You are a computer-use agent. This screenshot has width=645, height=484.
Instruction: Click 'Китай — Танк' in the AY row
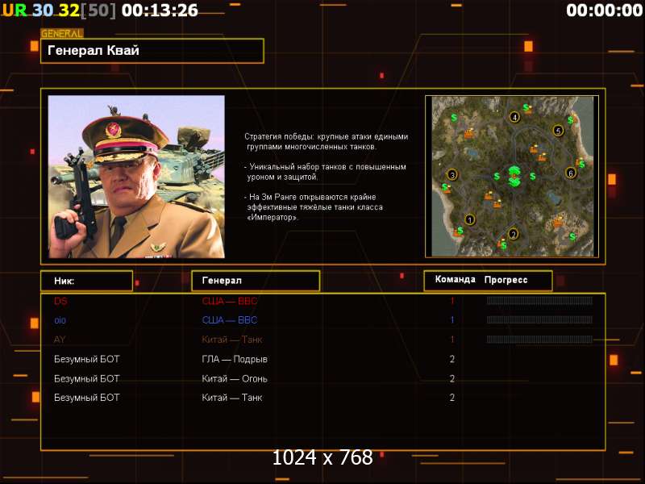pos(232,340)
